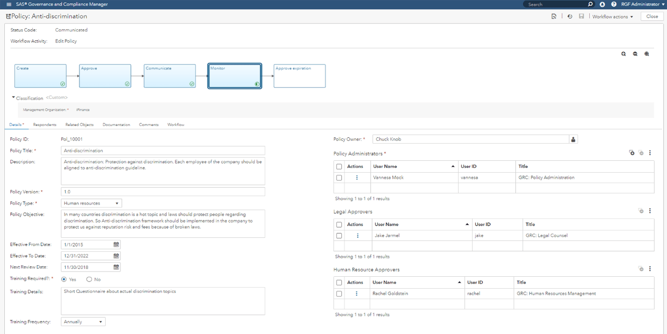Click the Close button
The width and height of the screenshot is (667, 334).
652,17
